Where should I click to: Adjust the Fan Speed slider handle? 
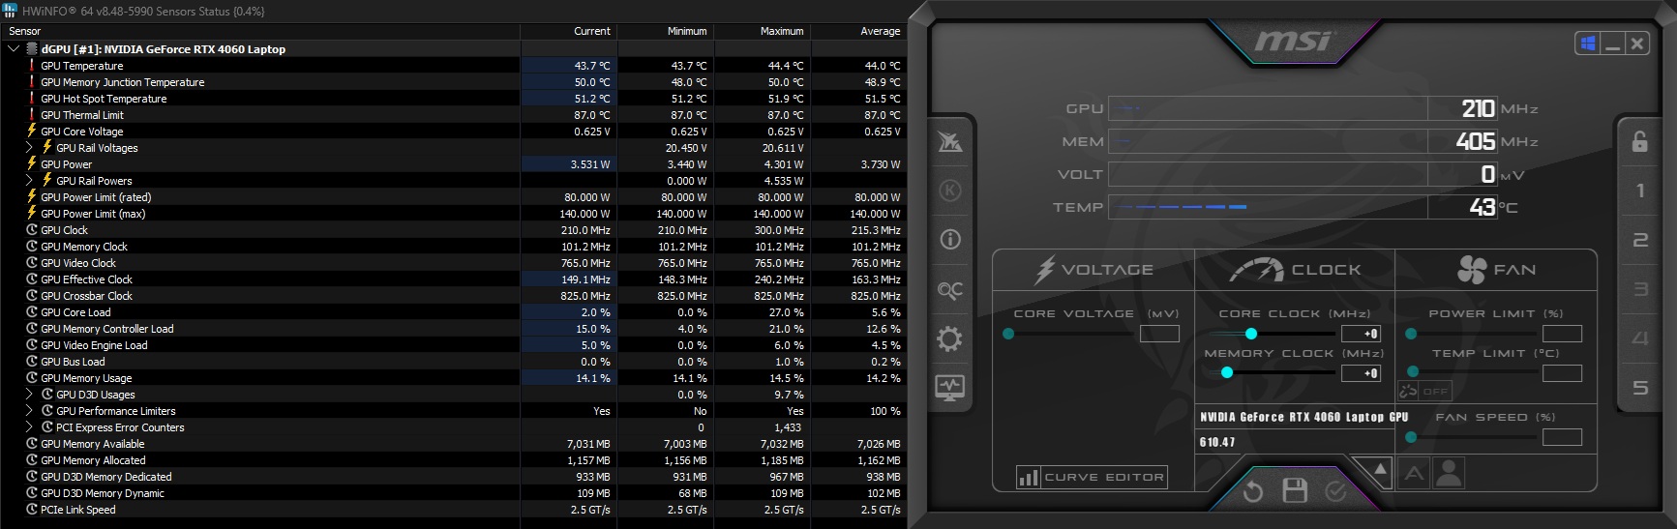tap(1411, 437)
